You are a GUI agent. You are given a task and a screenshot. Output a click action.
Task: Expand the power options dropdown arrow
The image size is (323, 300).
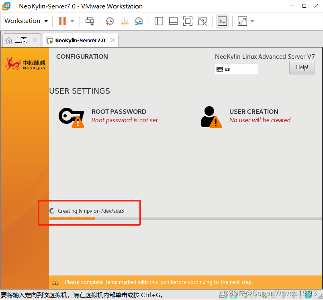pos(72,21)
